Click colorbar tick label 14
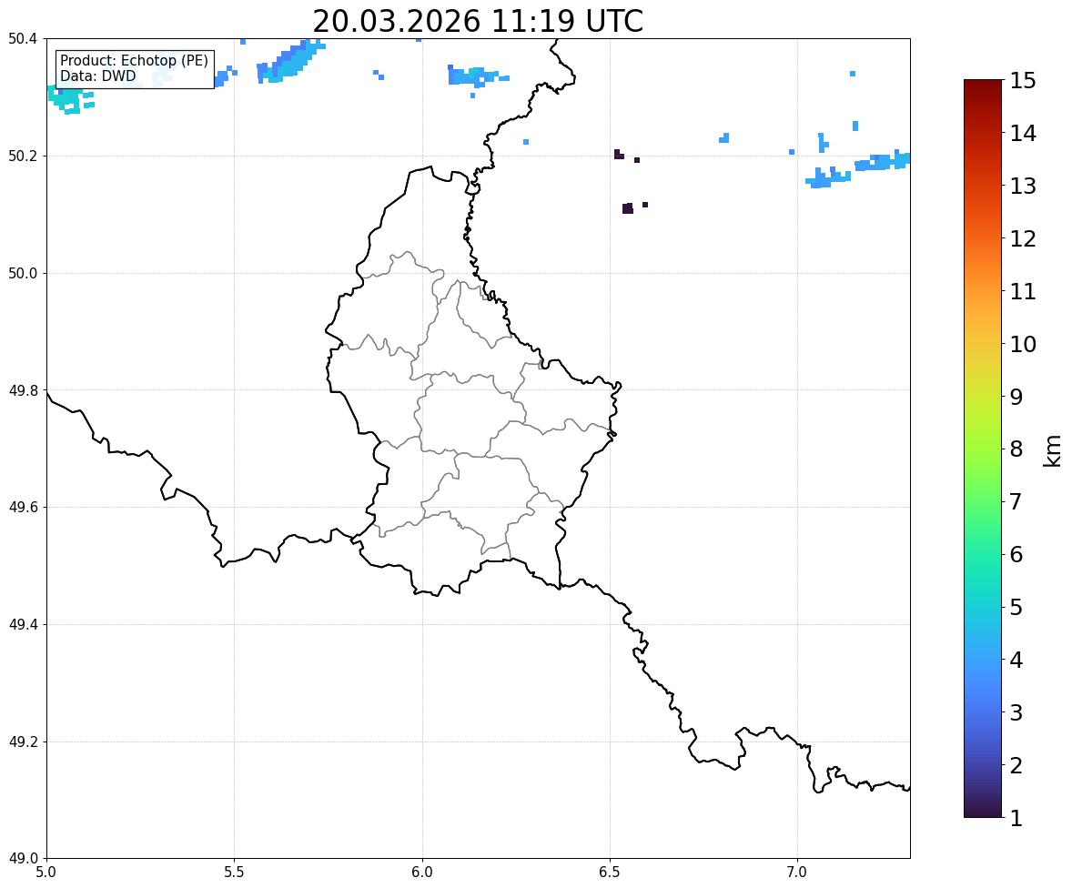Screen dimensions: 1072x888 coord(1023,134)
